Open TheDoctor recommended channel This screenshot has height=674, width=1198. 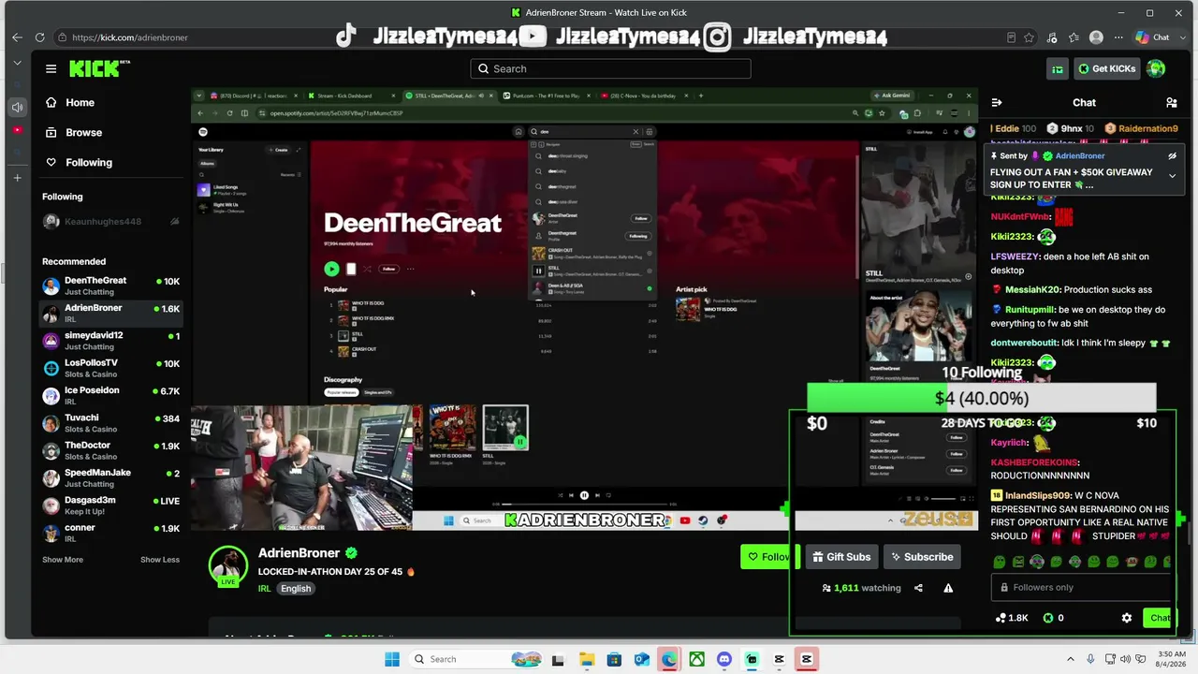110,450
